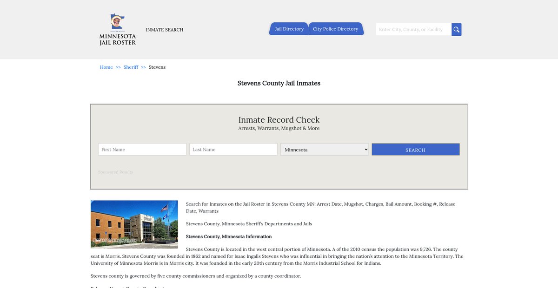This screenshot has width=558, height=288.
Task: Click the Sponsored Results label
Action: click(116, 172)
